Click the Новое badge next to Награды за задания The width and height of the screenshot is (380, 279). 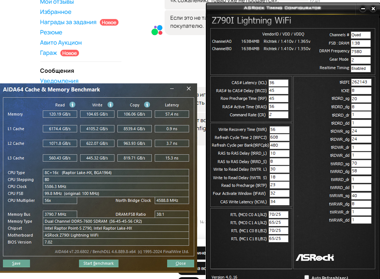(109, 22)
